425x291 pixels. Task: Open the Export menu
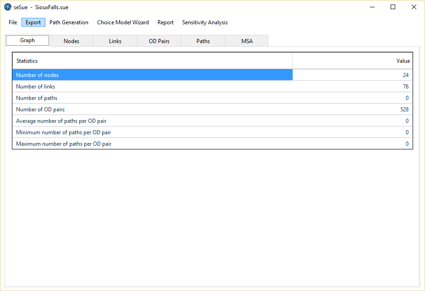pos(33,22)
